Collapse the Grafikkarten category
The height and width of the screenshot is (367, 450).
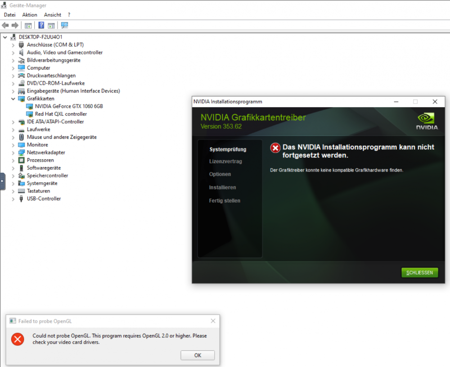13,99
